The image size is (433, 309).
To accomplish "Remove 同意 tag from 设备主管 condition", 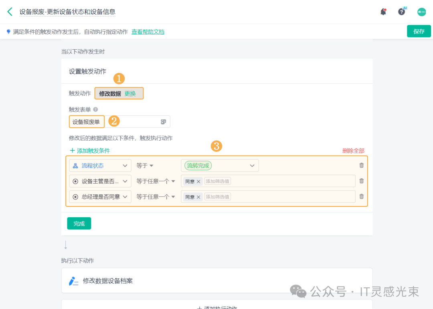I will (198, 182).
